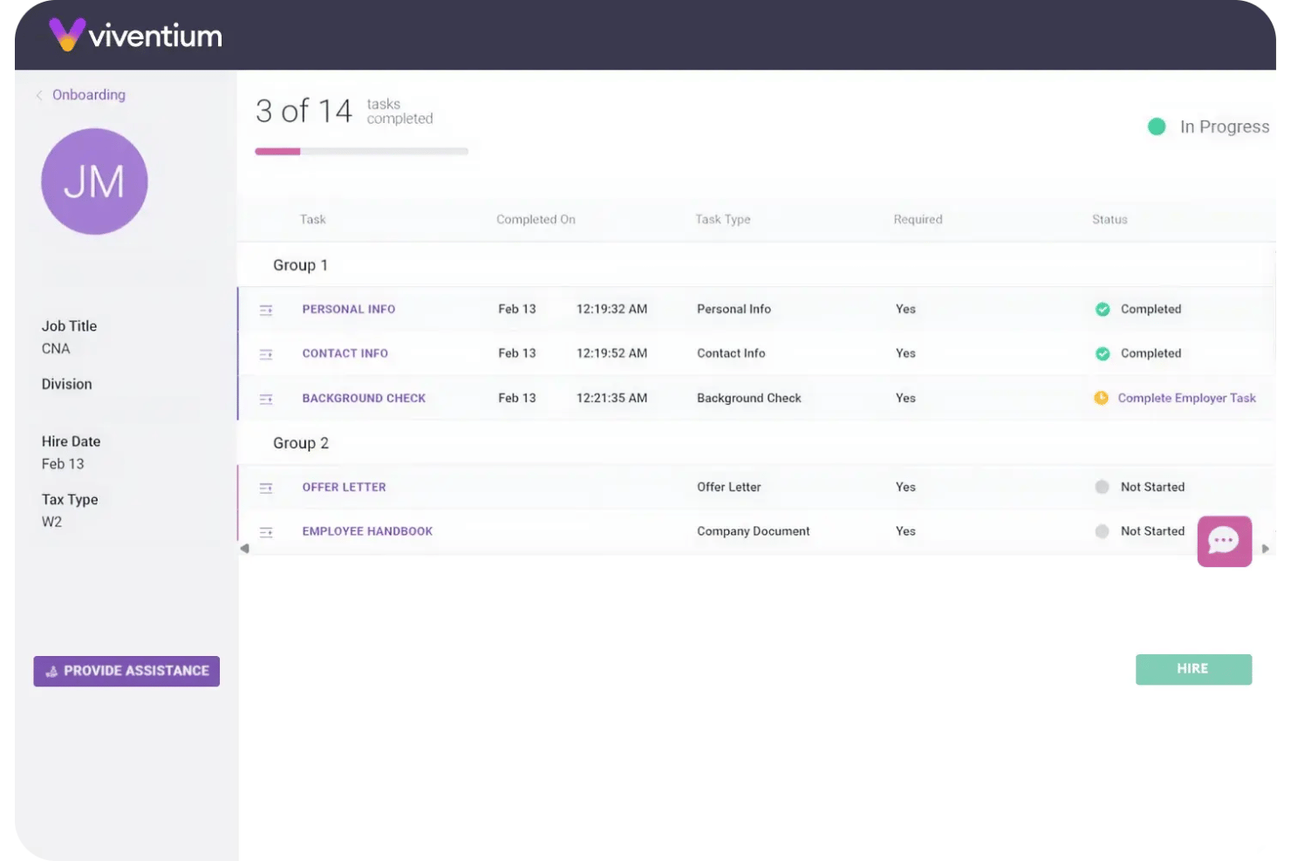The image size is (1291, 861).
Task: Click the green checkmark icon for Personal Info
Action: click(1103, 309)
